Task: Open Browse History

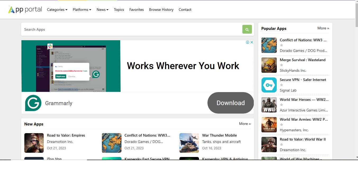Action: pyautogui.click(x=161, y=10)
